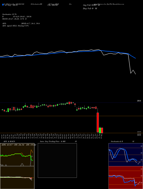Click 'ADX: 41.67 +DY: 24.14' readout
The image size is (143, 189).
click(x=13, y=145)
